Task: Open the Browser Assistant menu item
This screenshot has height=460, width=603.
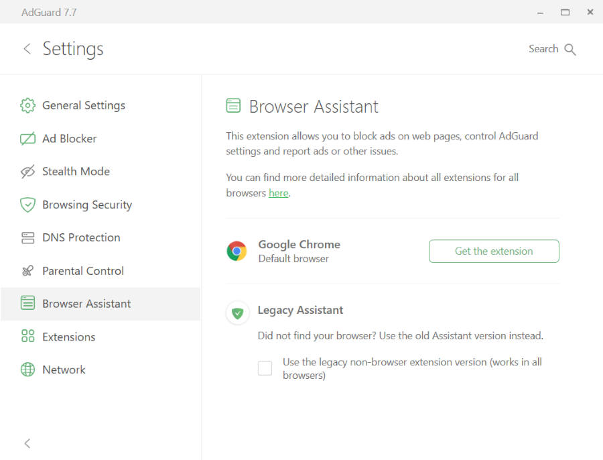Action: tap(86, 304)
